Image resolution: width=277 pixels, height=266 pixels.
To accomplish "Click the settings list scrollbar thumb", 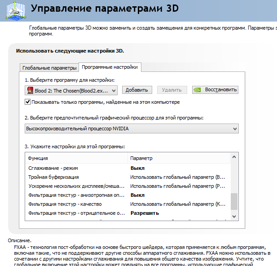I will tap(234, 201).
